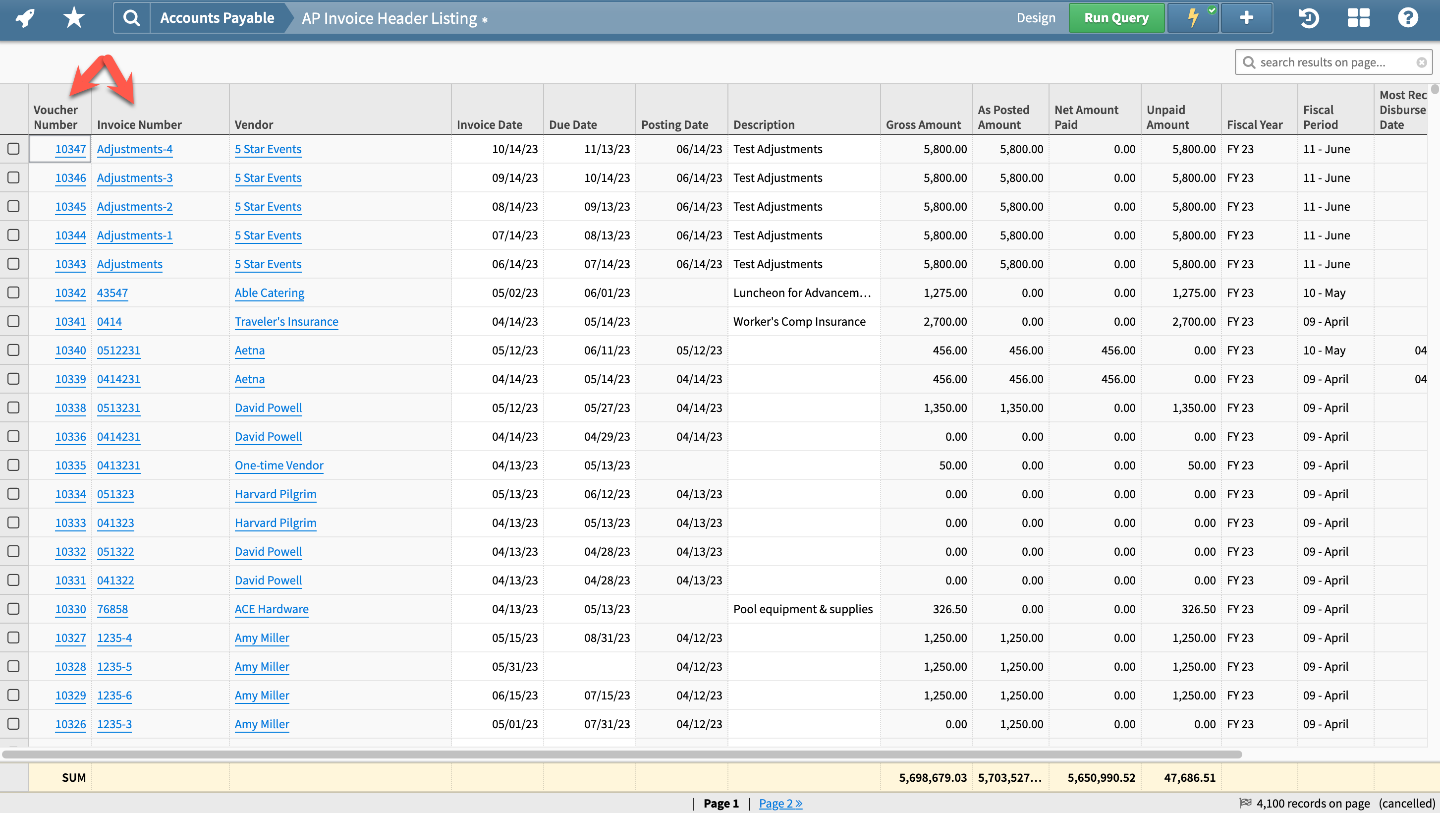
Task: Open query history with the clock icon
Action: click(1308, 17)
